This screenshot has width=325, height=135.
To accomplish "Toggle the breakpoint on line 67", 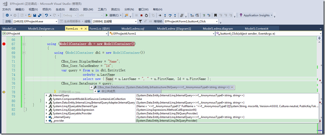I will pyautogui.click(x=4, y=44).
